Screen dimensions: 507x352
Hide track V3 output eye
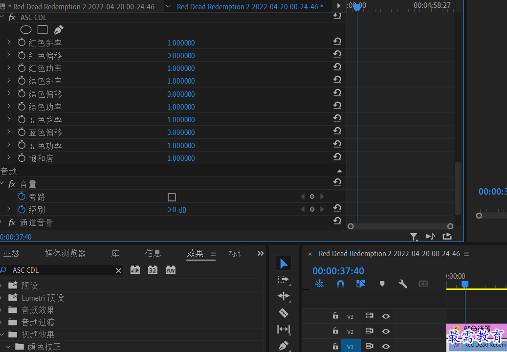click(386, 316)
